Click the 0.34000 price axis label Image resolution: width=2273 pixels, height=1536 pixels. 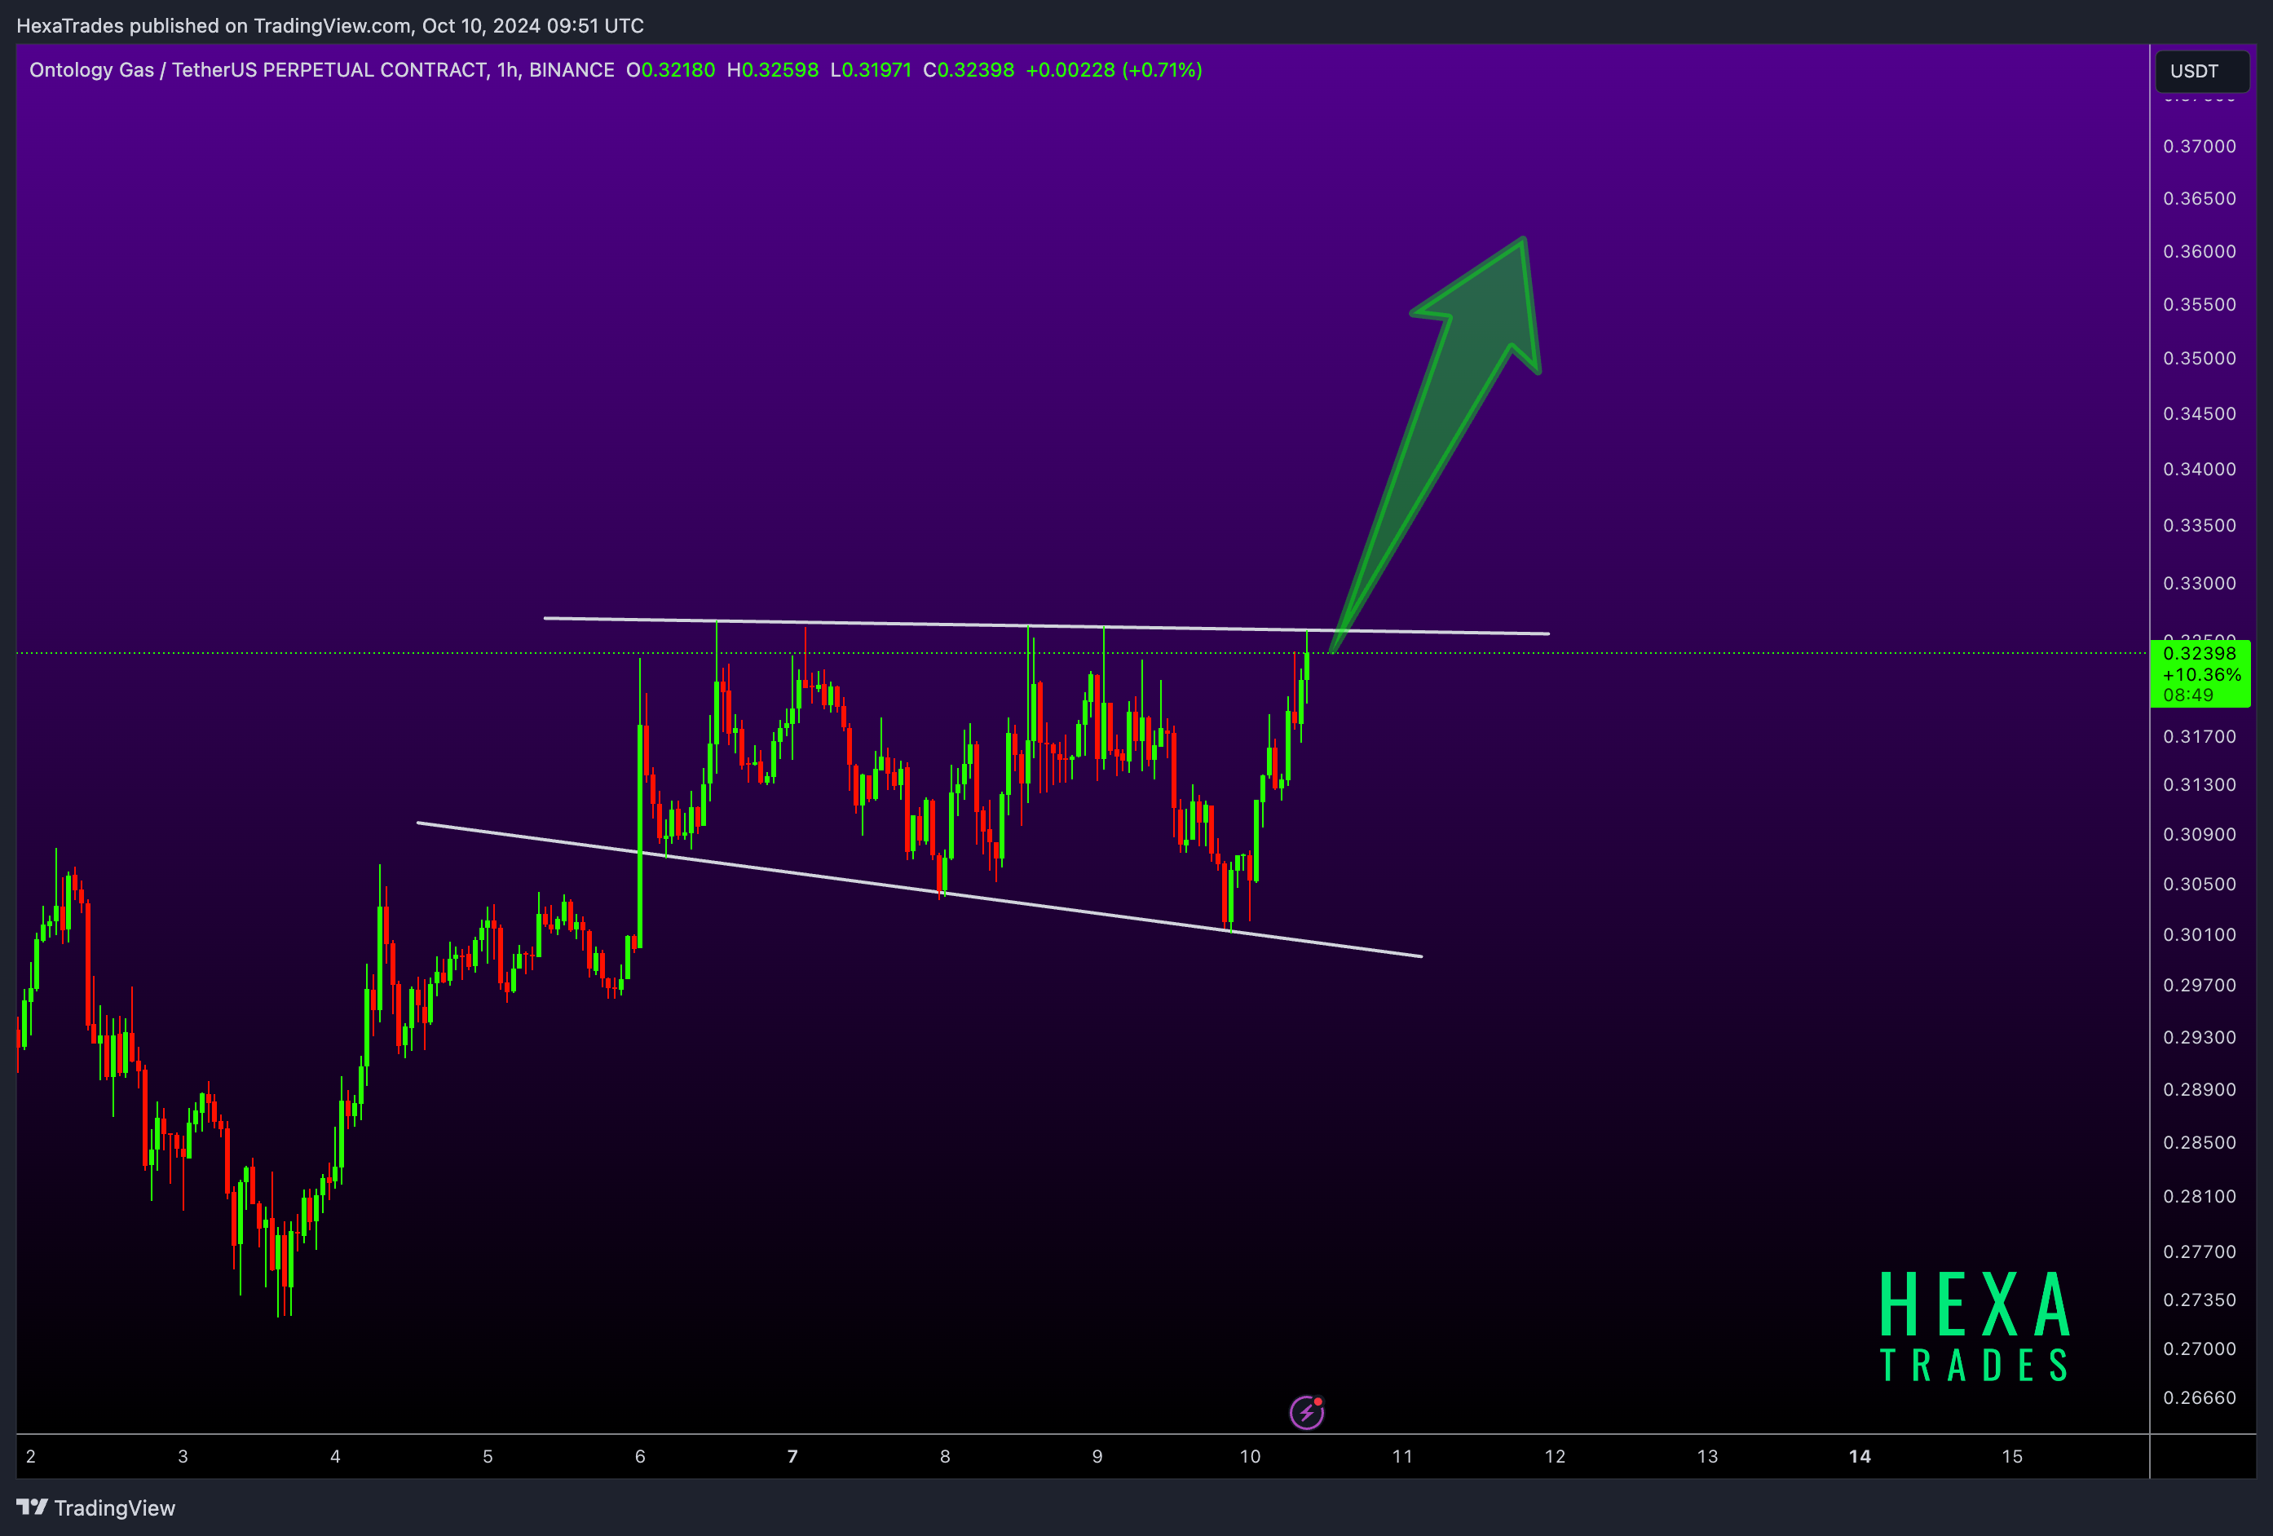click(2199, 469)
